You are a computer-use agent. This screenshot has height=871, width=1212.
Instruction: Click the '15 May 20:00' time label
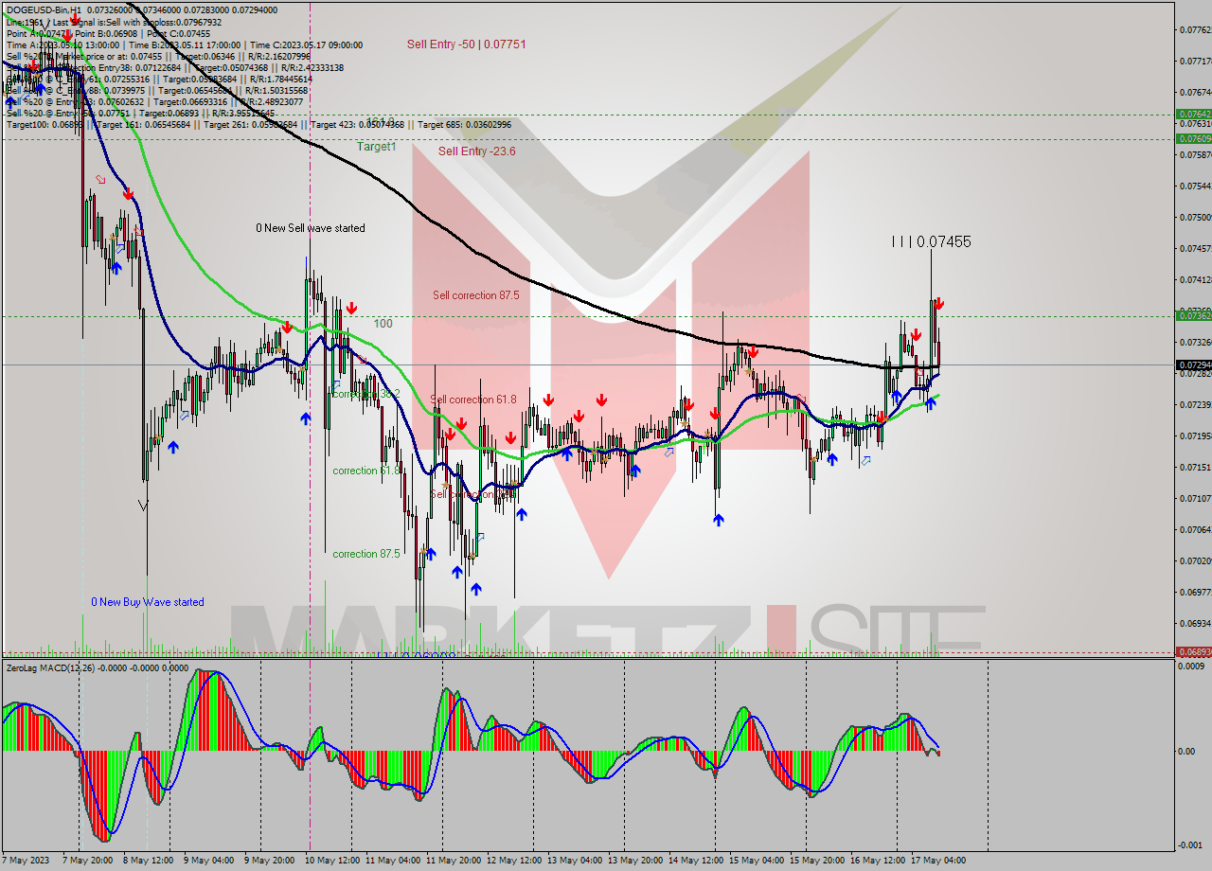click(817, 861)
